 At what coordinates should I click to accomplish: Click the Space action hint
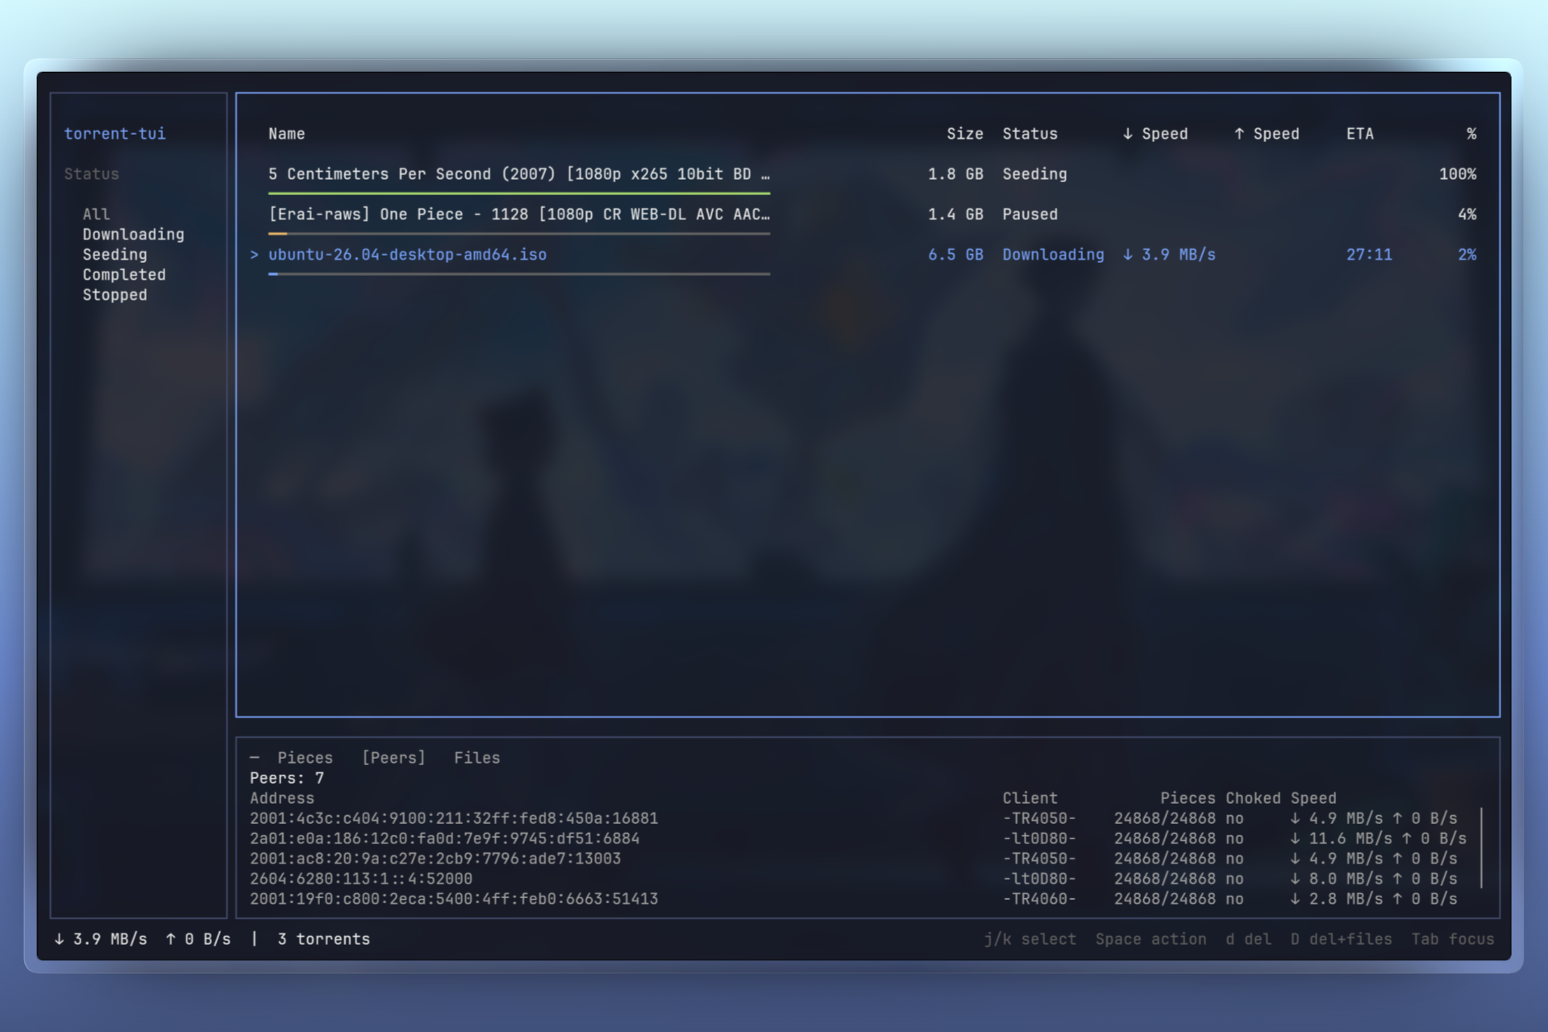pyautogui.click(x=1151, y=939)
